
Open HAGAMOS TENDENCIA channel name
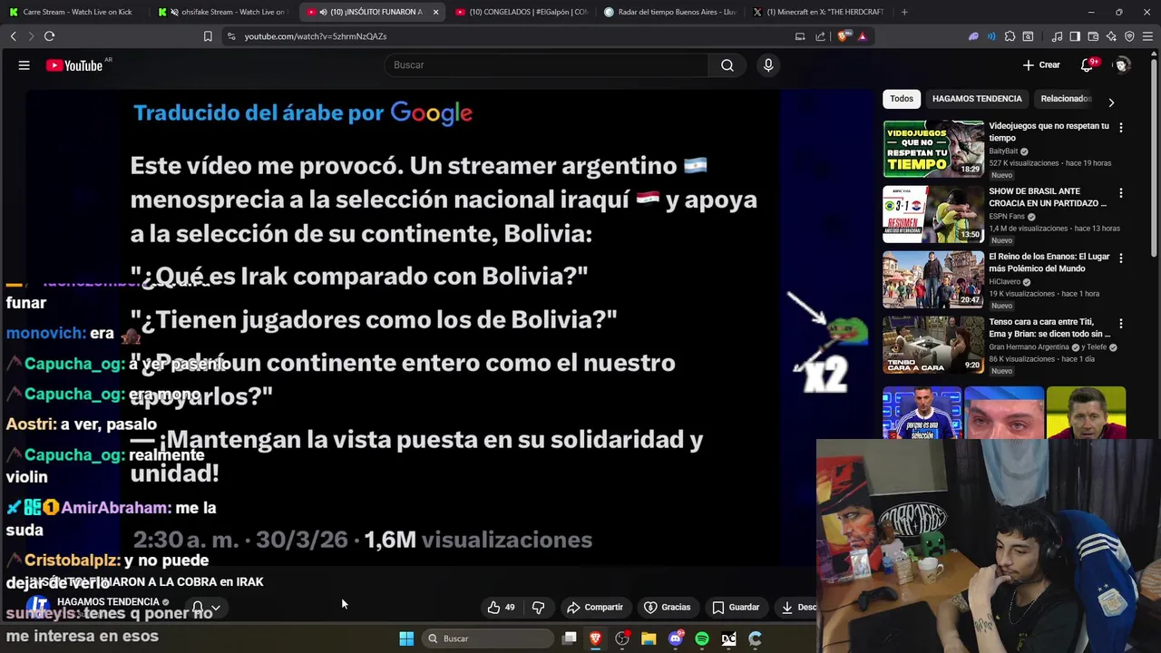pyautogui.click(x=108, y=602)
